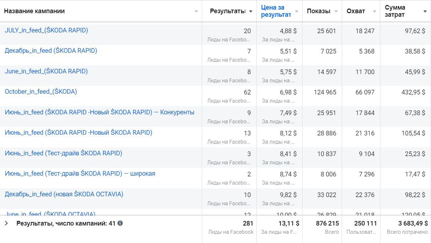Open the Конкуренты campaign link

100,112
